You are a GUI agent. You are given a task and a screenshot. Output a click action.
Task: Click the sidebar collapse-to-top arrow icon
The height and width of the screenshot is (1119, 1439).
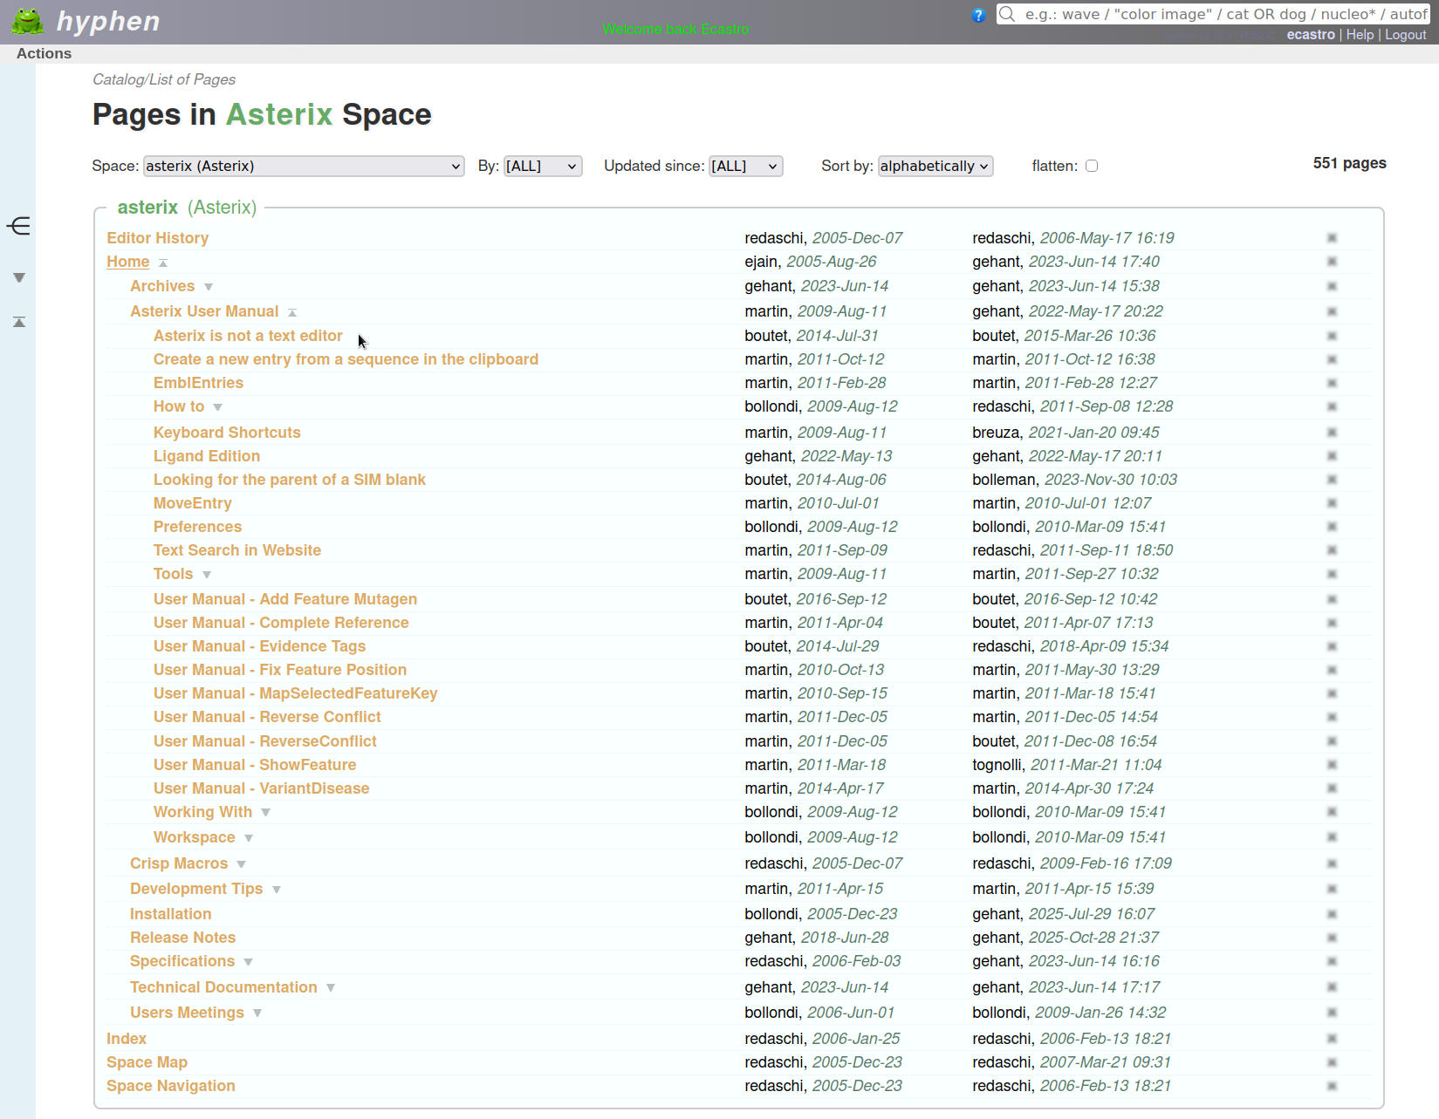point(18,322)
